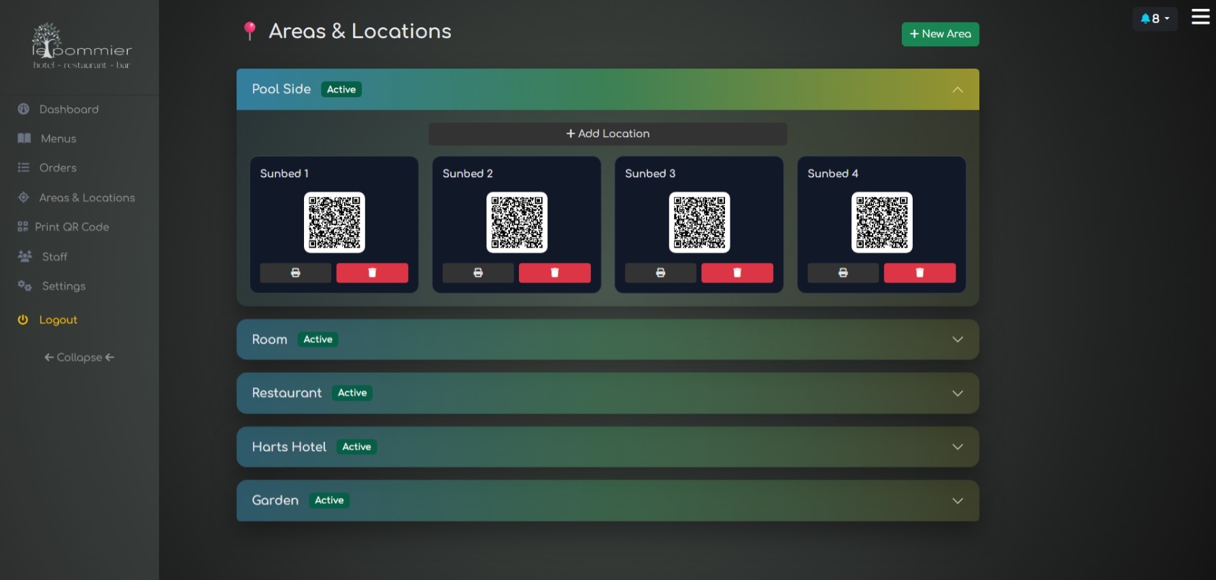Open Dashboard from sidebar

[x=69, y=109]
